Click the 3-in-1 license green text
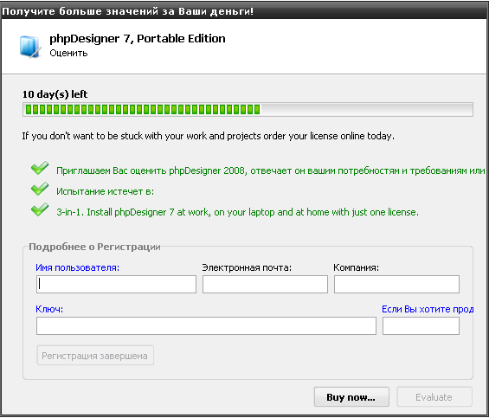 click(237, 212)
